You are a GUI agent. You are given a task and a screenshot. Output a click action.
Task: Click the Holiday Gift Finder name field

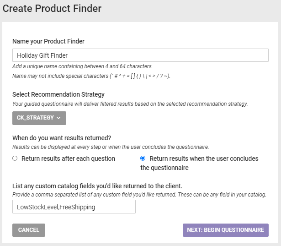pos(140,55)
